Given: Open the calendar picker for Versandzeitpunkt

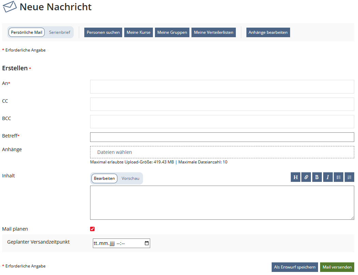Looking at the screenshot, I should pyautogui.click(x=147, y=243).
